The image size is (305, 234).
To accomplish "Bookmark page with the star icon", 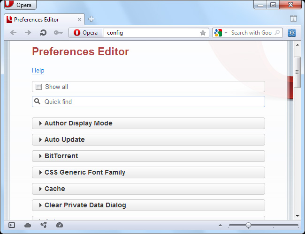I will tap(203, 33).
